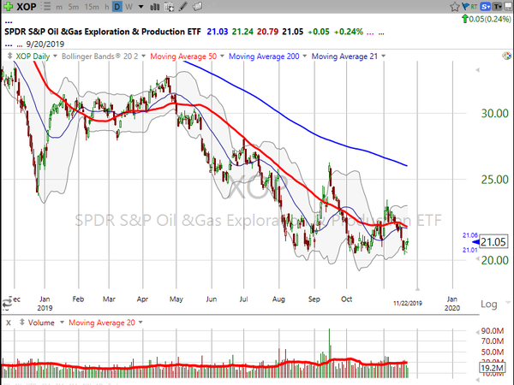
Task: Open the color wheel chart settings icon
Action: pos(506,56)
